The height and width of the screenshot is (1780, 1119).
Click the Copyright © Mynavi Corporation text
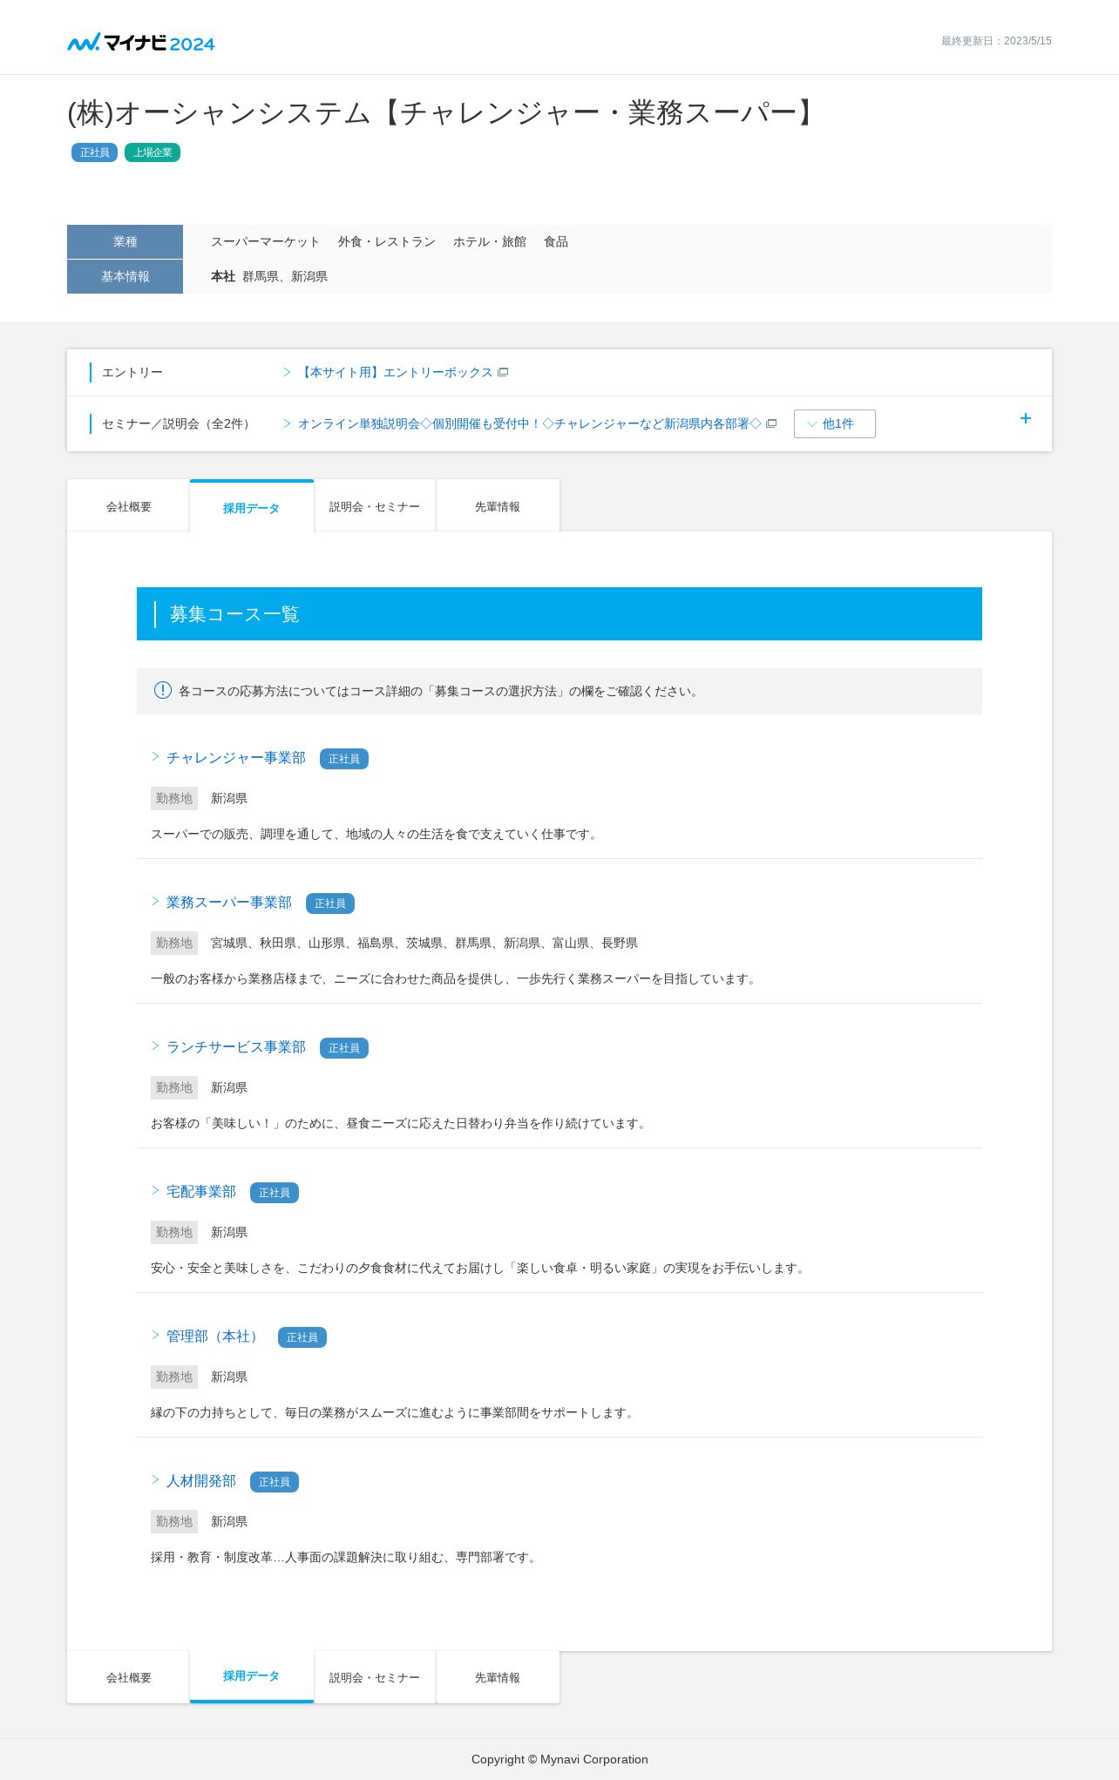pos(559,1759)
